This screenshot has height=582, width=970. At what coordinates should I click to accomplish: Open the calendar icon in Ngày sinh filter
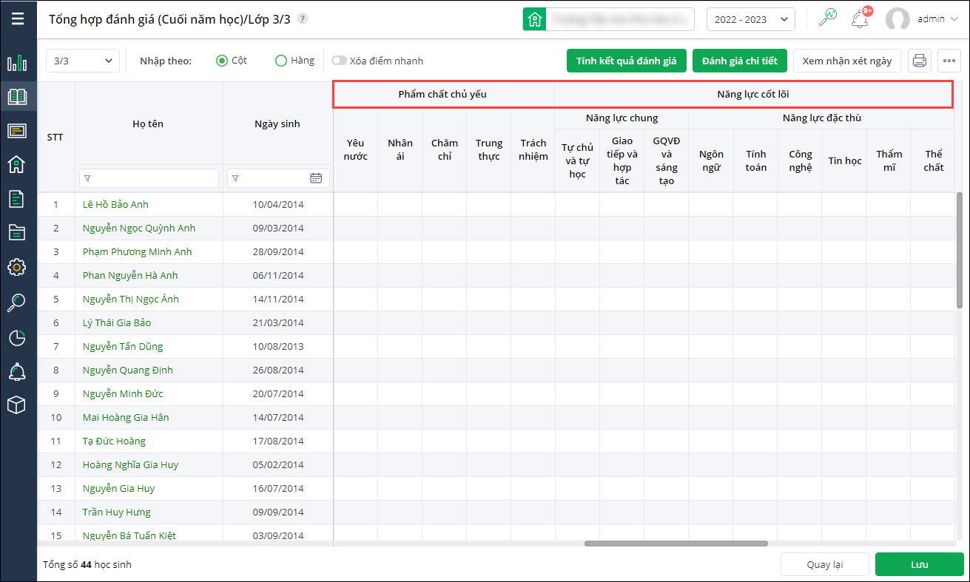[316, 178]
